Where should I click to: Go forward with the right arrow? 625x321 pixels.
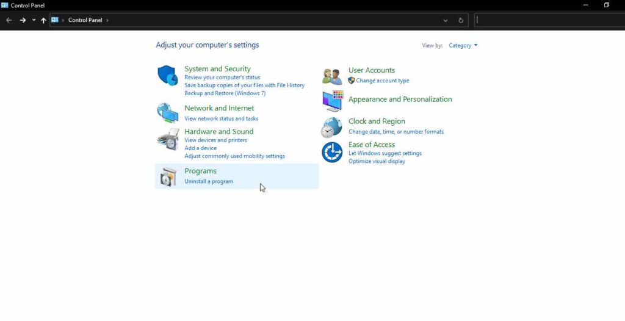click(x=23, y=20)
